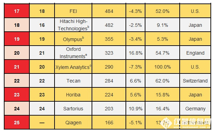The height and width of the screenshot is (133, 215).
Task: Click the Qiagen company cell
Action: pos(73,123)
